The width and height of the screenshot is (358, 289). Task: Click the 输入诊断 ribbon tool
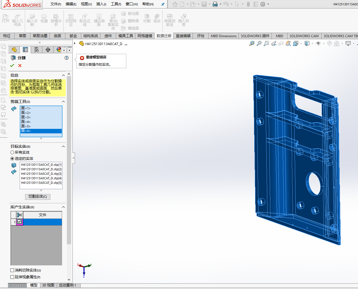(x=32, y=20)
